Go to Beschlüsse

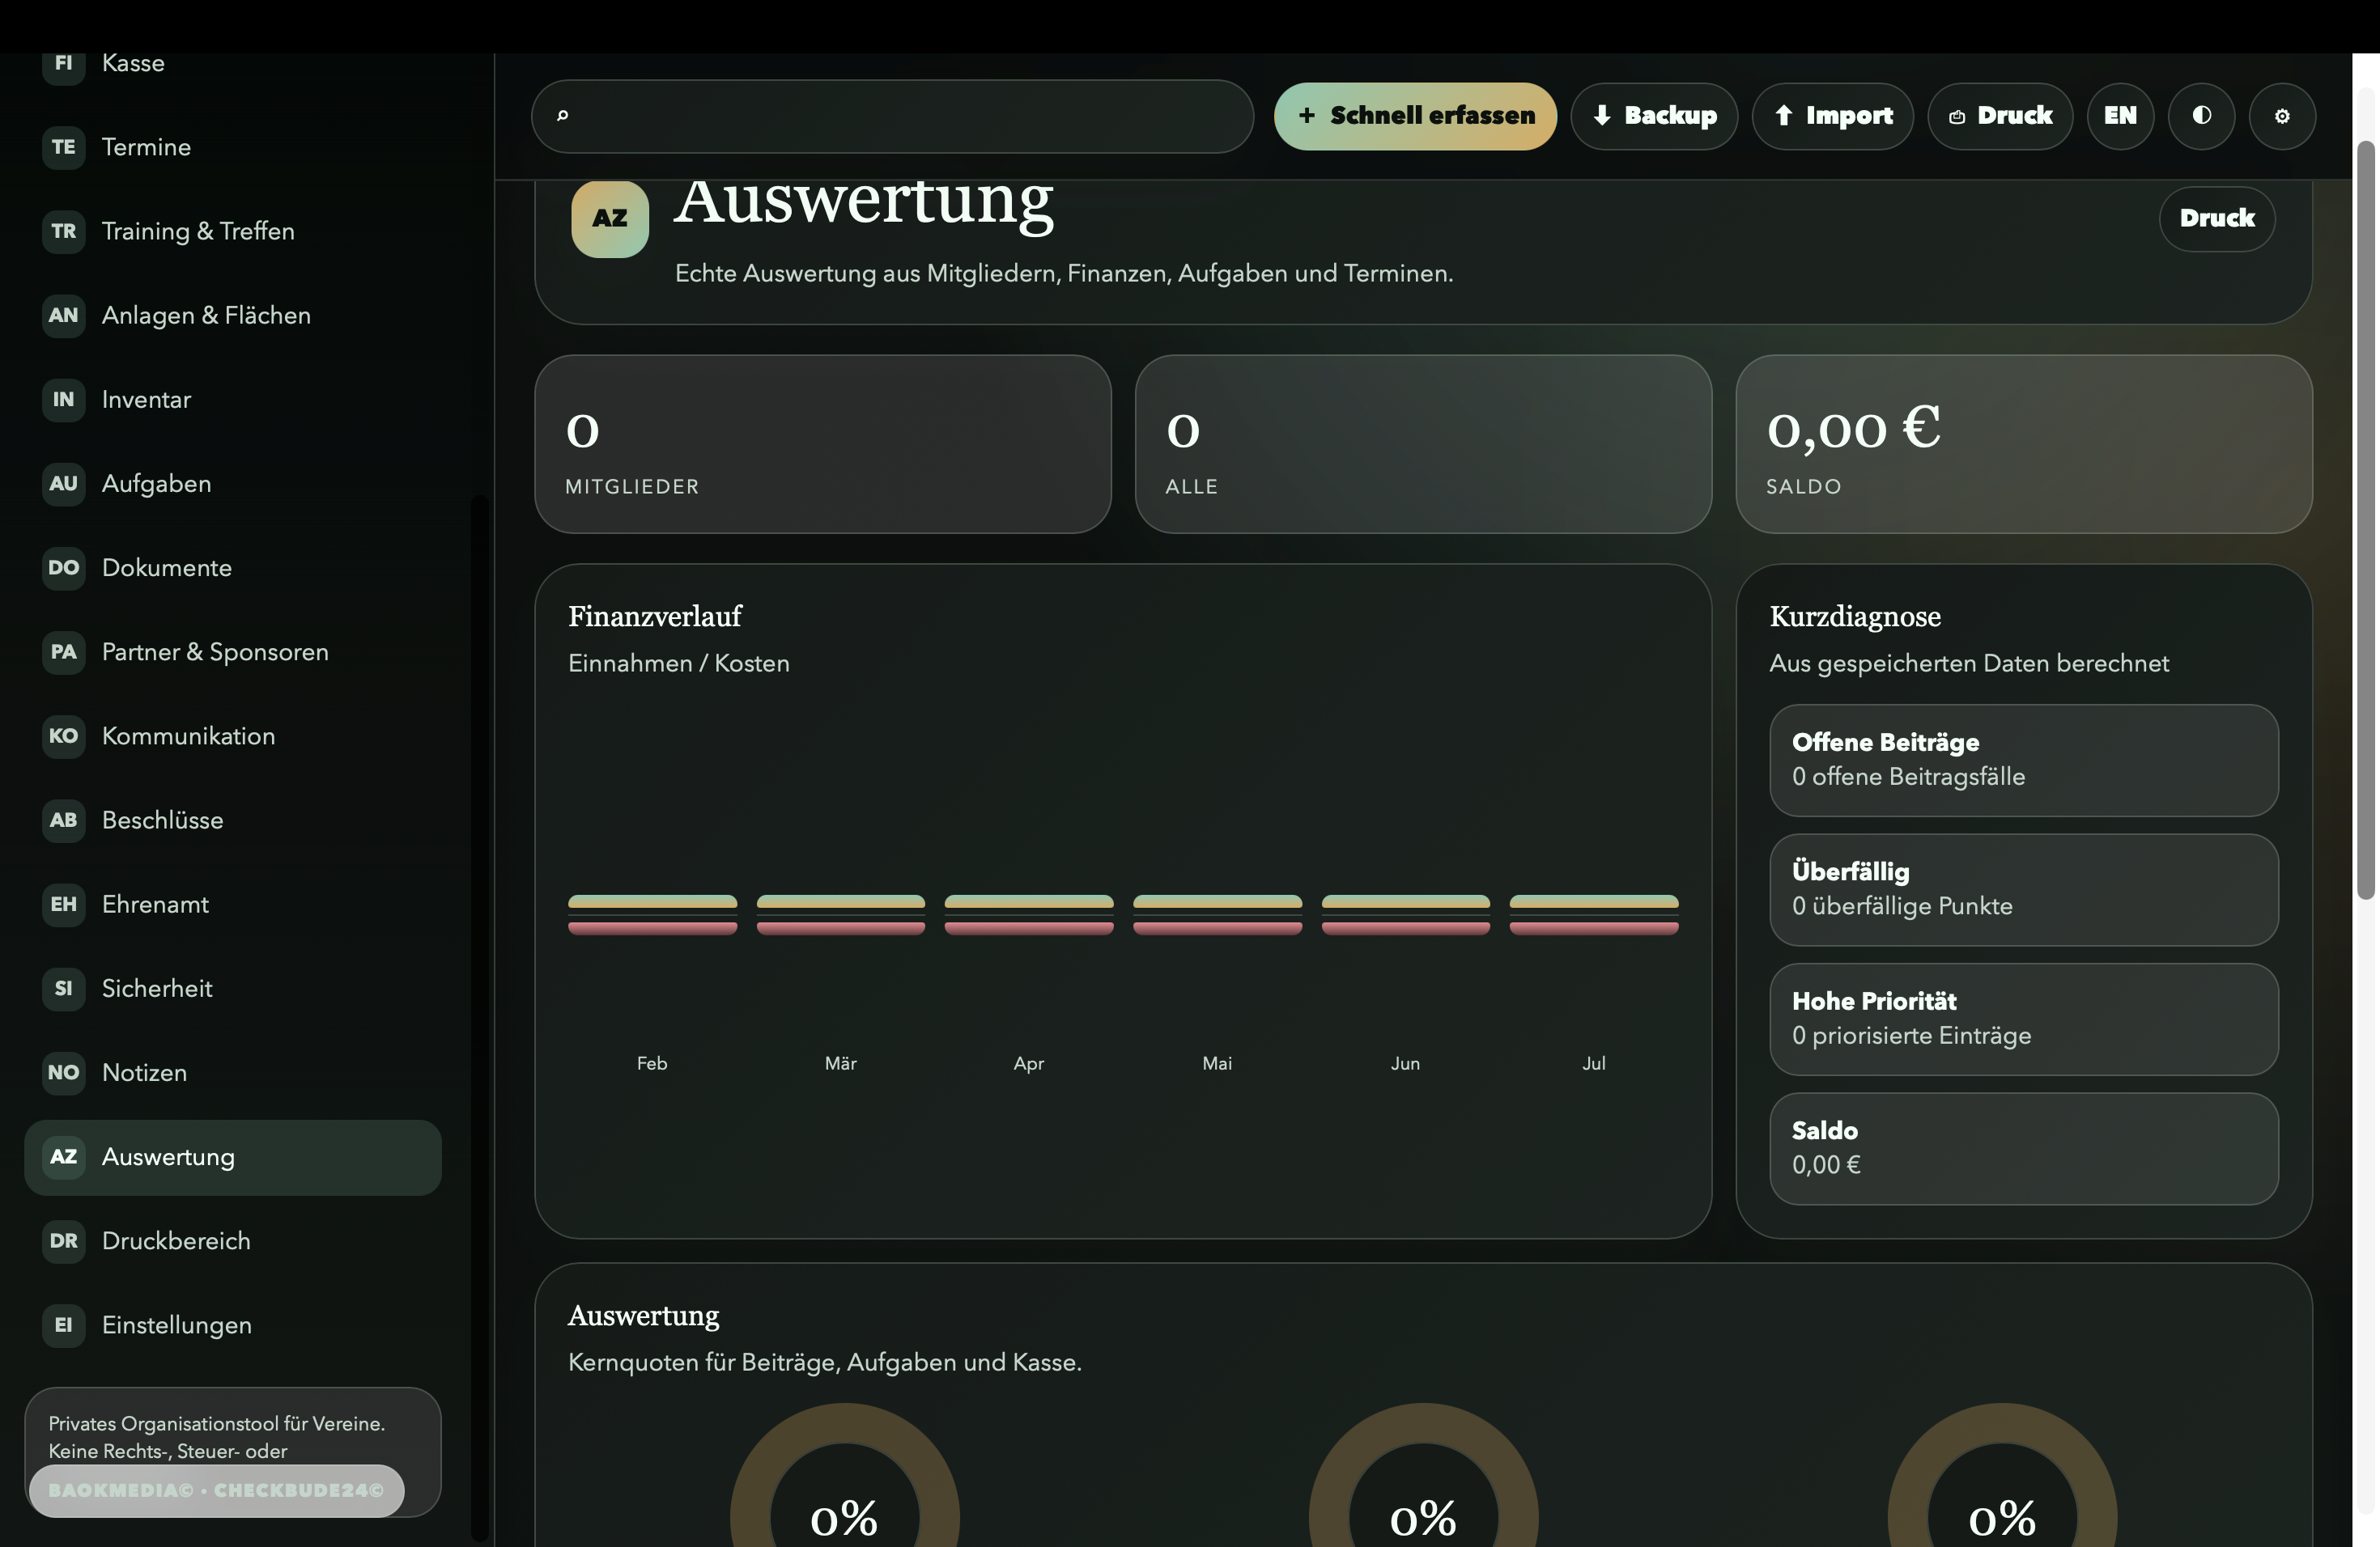[x=233, y=820]
